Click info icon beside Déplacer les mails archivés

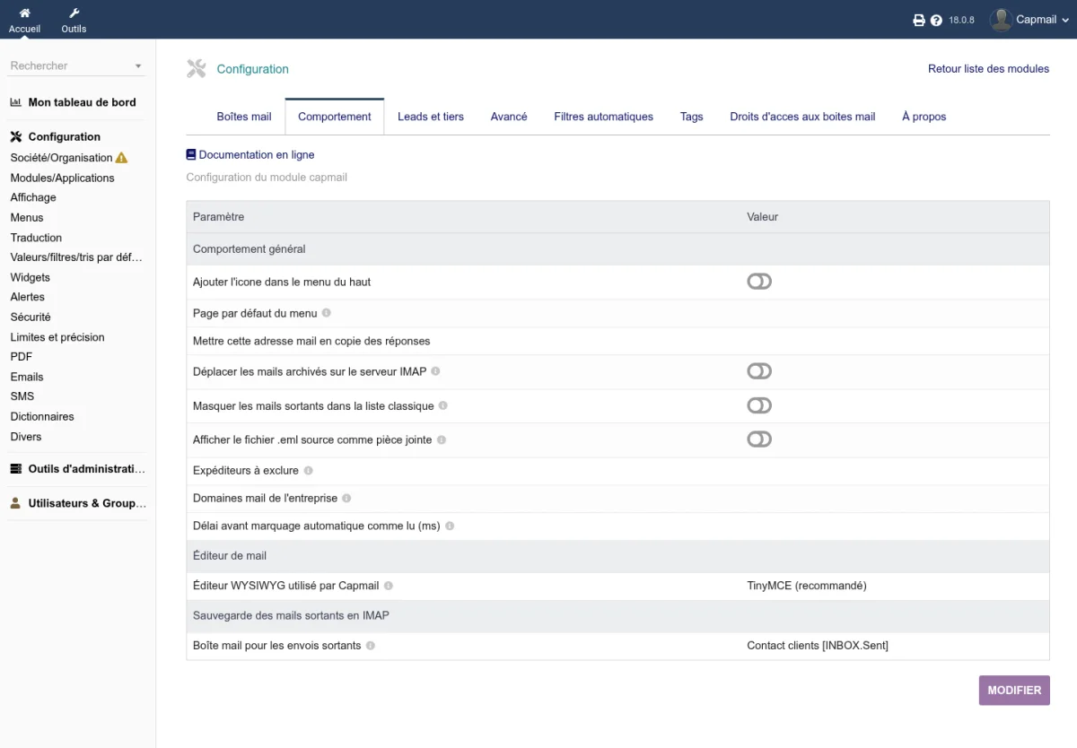435,370
